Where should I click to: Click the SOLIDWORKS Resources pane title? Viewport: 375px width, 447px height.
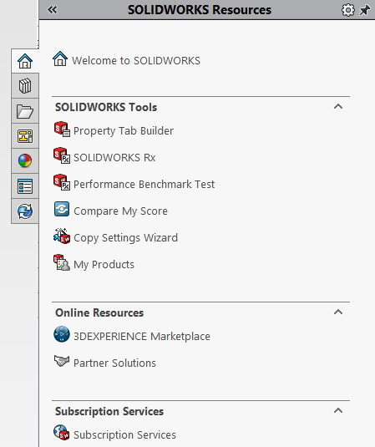[x=200, y=10]
